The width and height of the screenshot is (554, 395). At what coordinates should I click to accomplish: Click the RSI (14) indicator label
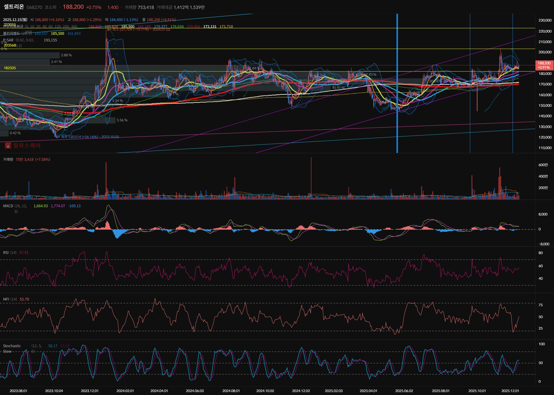[9, 253]
